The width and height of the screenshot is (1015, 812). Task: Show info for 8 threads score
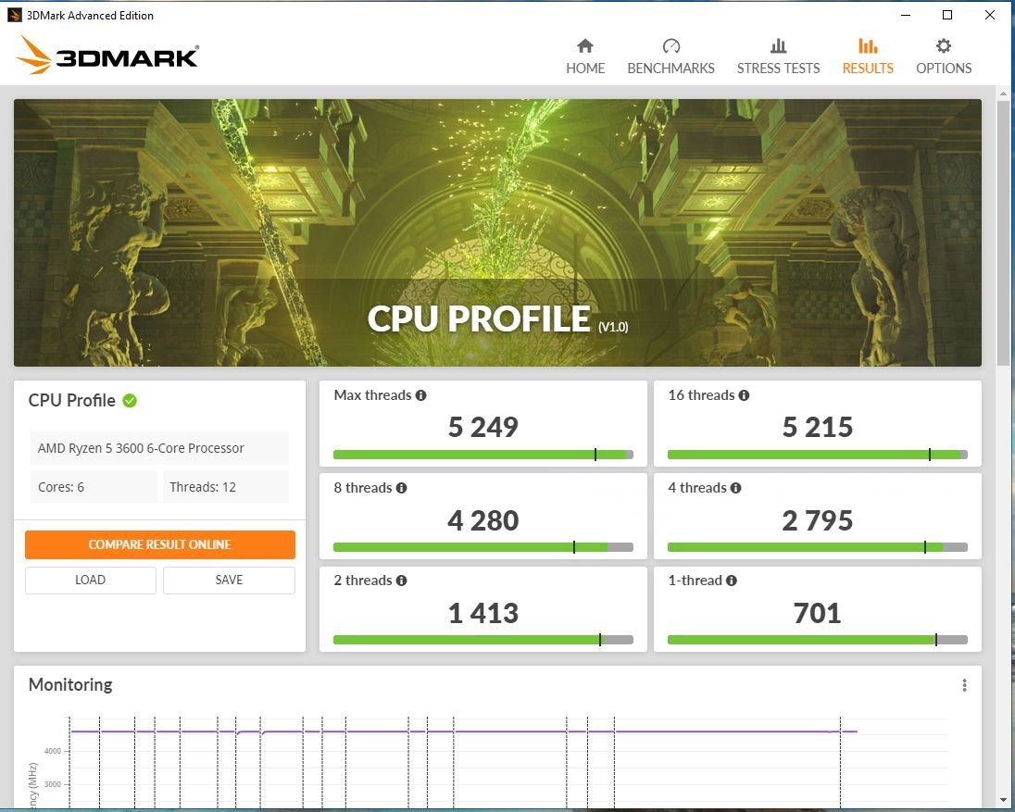click(x=401, y=488)
